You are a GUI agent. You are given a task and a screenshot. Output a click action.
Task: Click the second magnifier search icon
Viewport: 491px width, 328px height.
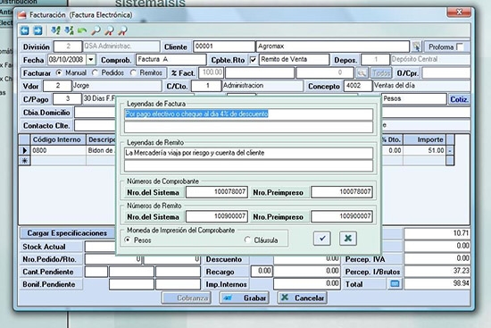[109, 30]
